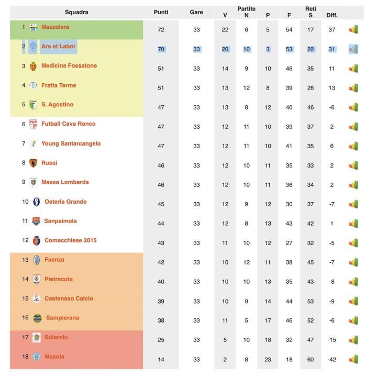Follow the Castenaso Calcio team link
The height and width of the screenshot is (377, 377).
pos(69,298)
